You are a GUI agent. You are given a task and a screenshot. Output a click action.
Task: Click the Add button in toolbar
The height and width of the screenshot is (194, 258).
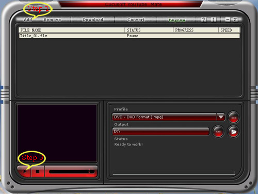pos(28,20)
